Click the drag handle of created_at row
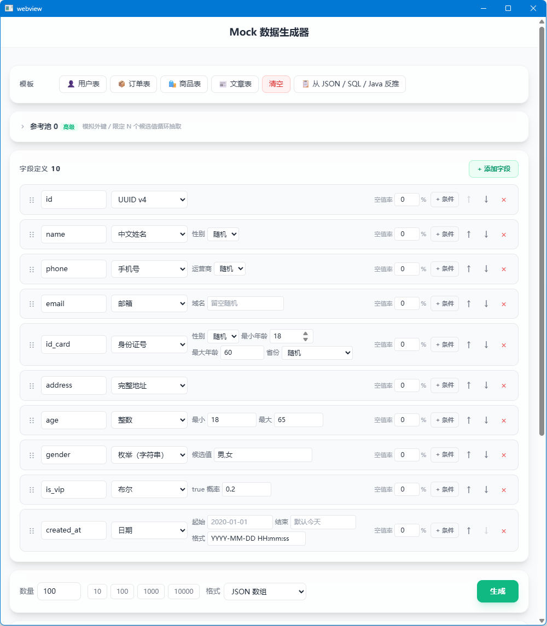The height and width of the screenshot is (626, 547). pos(32,531)
